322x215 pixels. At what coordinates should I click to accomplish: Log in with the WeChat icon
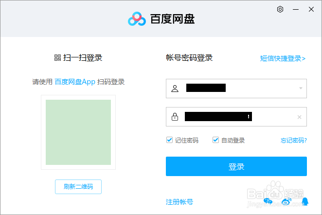(x=268, y=200)
